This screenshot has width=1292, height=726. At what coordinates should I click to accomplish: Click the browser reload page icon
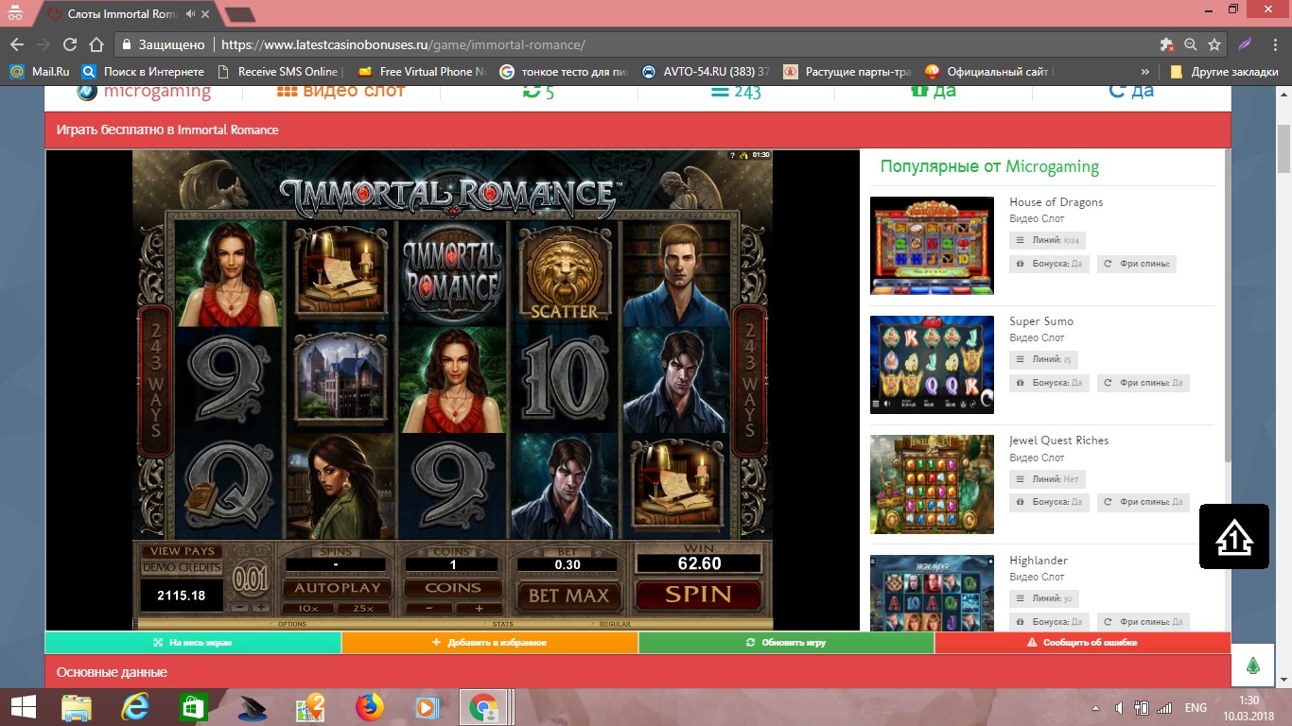[x=69, y=44]
